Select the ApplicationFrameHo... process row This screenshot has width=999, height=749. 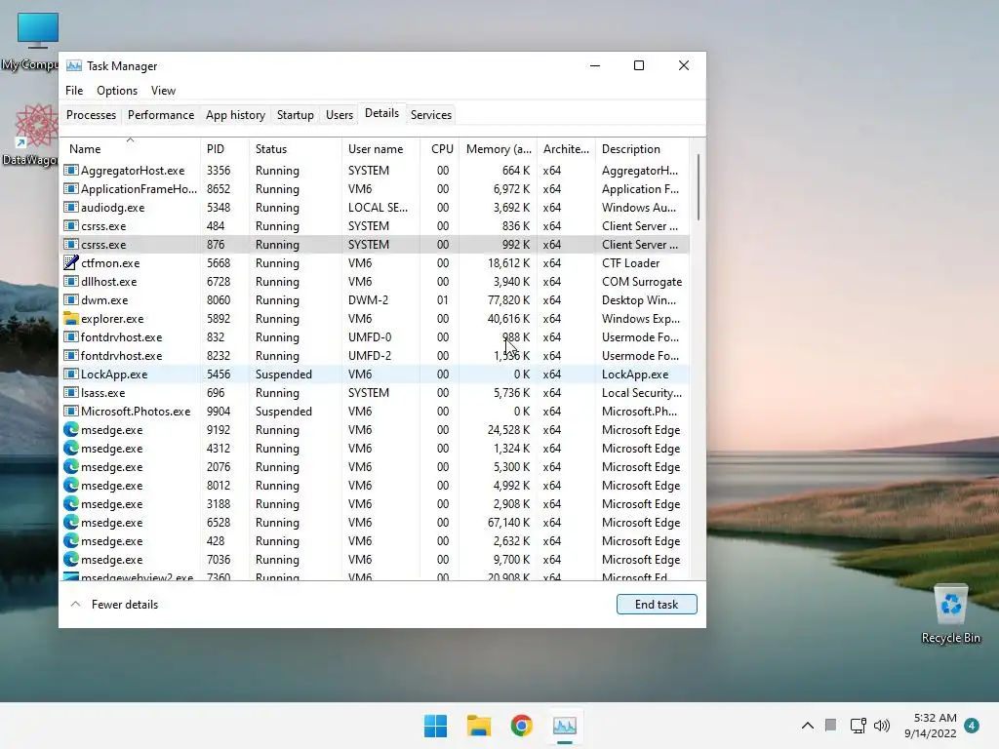[x=376, y=188]
